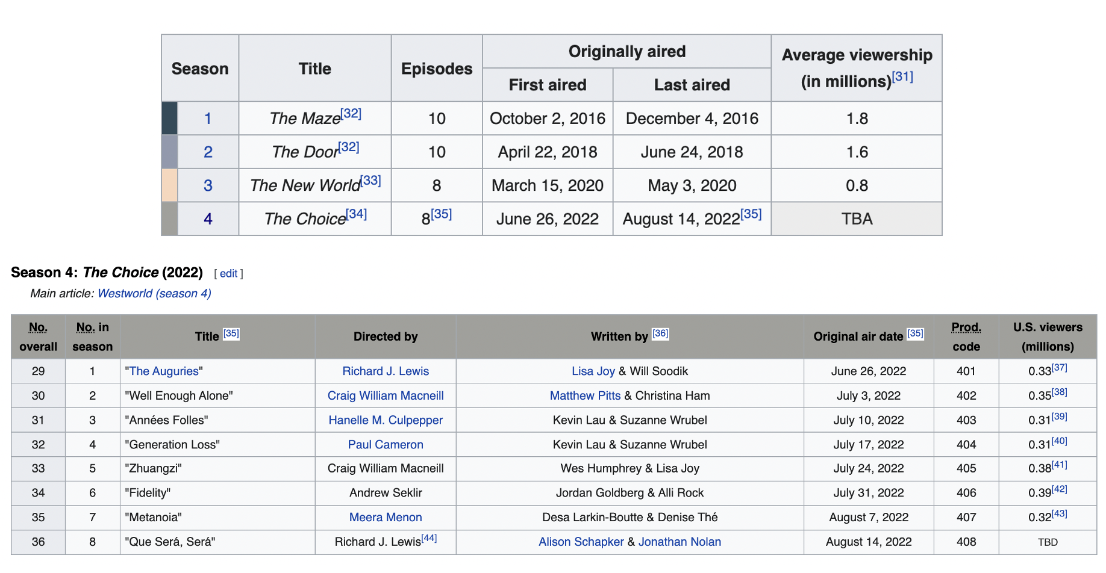Click the "Jordan Goldberg & Alli Rock" writers cell
The image size is (1106, 573).
630,493
